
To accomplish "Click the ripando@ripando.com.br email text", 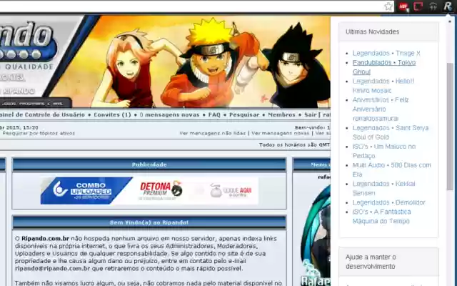I will pyautogui.click(x=52, y=269).
